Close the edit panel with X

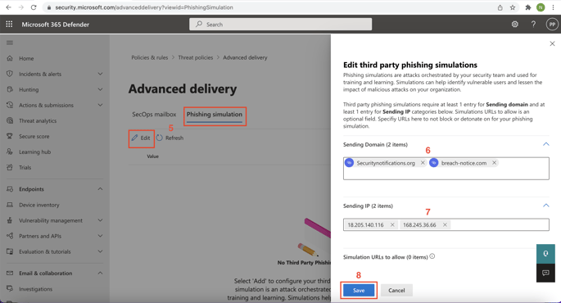(552, 43)
